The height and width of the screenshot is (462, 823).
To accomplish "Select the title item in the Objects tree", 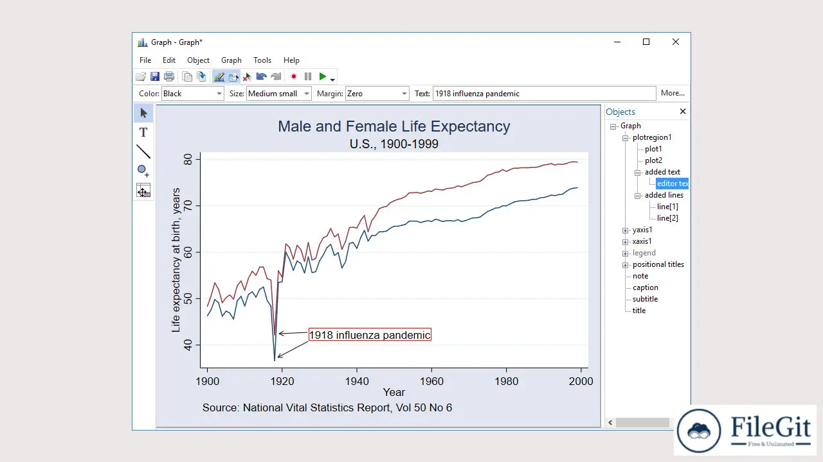I will tap(639, 311).
